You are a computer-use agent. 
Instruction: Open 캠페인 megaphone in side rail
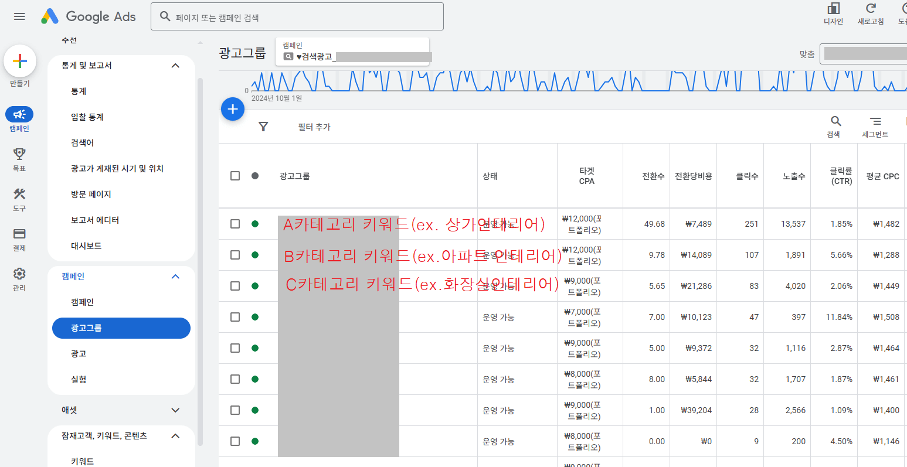19,114
